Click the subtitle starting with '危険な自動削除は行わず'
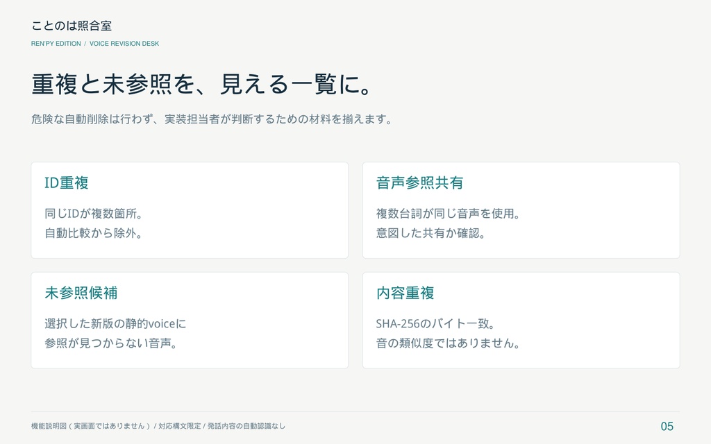 pyautogui.click(x=211, y=119)
